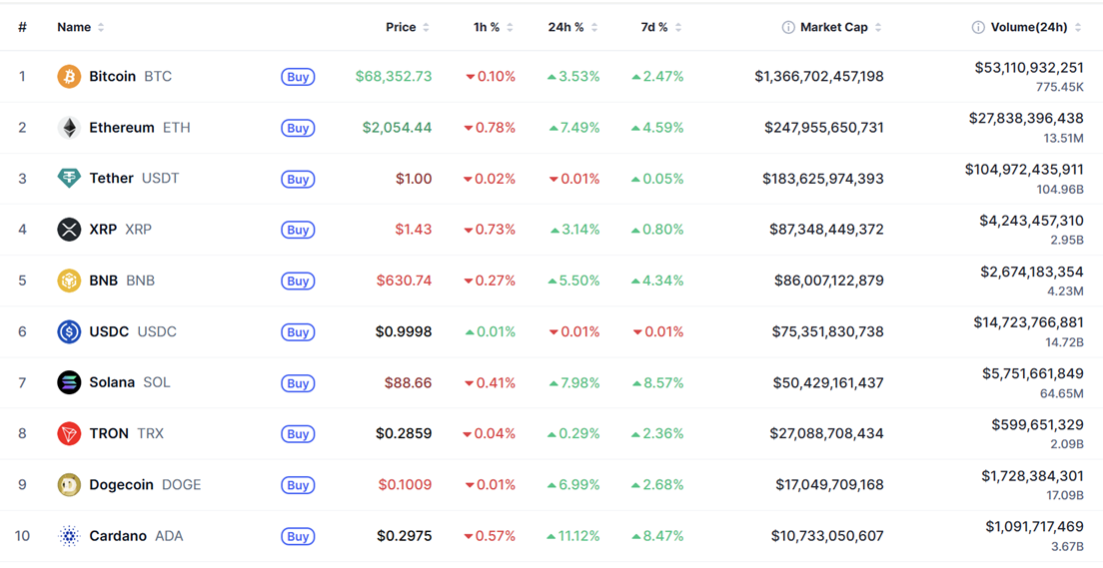The image size is (1103, 568).
Task: Click the Cardano logo icon
Action: pyautogui.click(x=69, y=536)
